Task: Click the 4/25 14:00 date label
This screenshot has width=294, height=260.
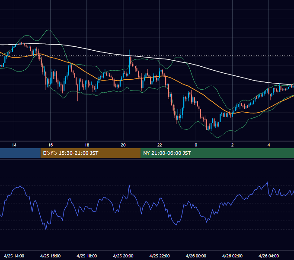Action: [14, 256]
